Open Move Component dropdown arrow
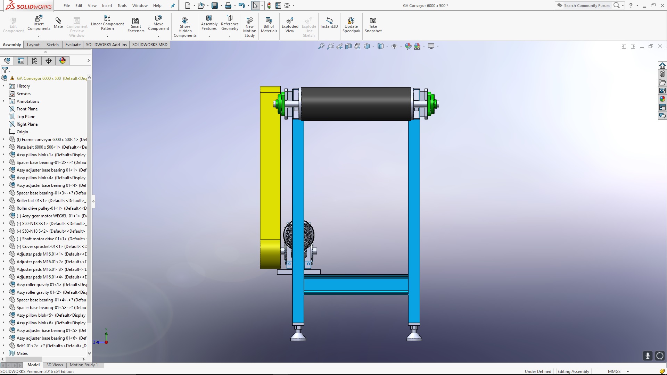Image resolution: width=667 pixels, height=375 pixels. 158,36
